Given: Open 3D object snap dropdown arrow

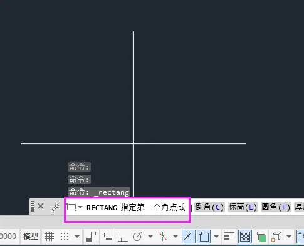Looking at the screenshot, I should pos(289,237).
